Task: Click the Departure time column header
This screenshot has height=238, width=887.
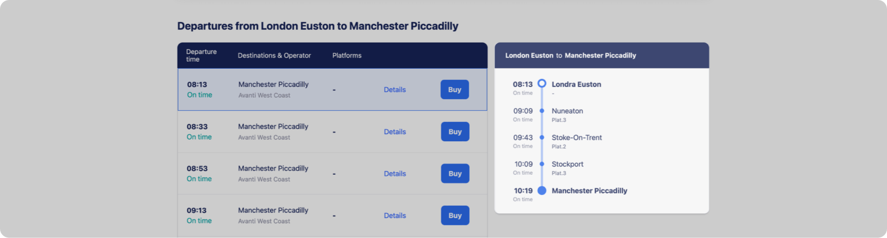Action: click(x=201, y=55)
